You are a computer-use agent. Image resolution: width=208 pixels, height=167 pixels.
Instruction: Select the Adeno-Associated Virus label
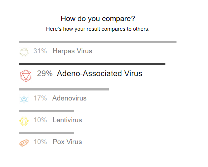[x=100, y=73]
